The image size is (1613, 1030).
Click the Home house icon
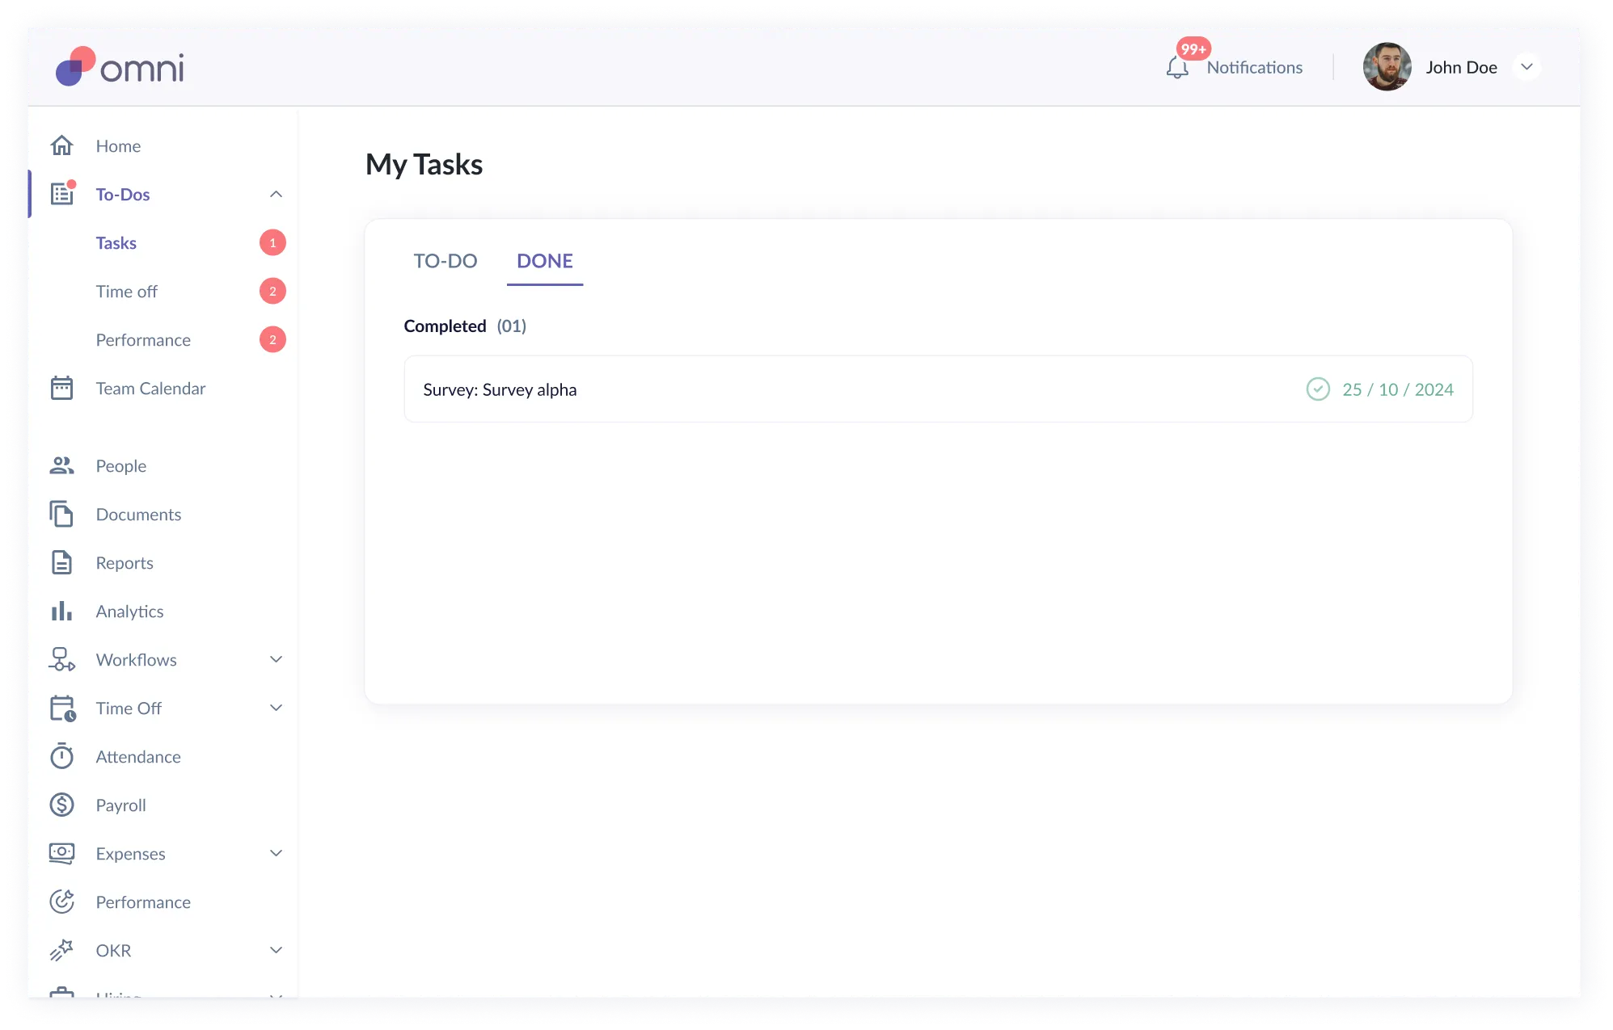click(x=61, y=145)
